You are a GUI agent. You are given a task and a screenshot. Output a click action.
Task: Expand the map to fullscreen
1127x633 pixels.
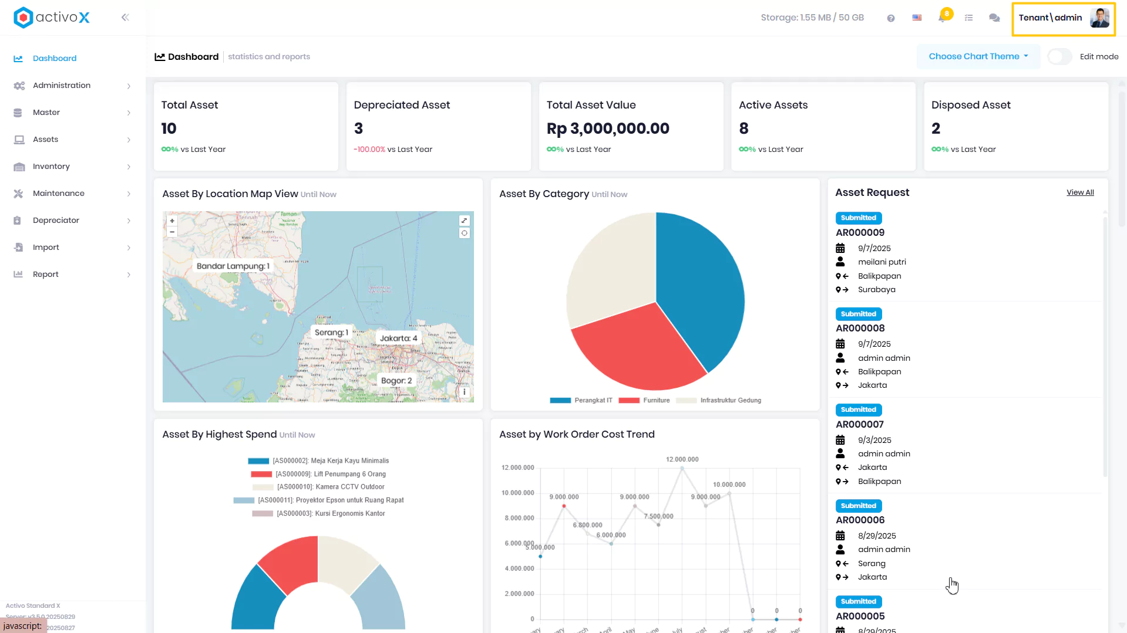click(464, 221)
